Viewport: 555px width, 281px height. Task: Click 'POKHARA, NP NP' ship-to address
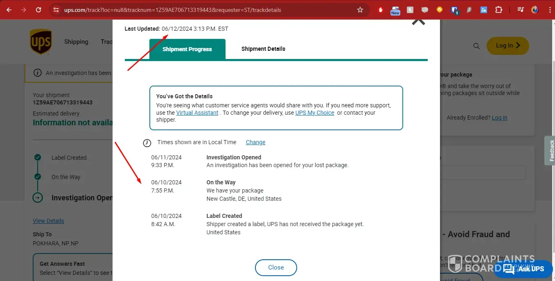(x=56, y=243)
